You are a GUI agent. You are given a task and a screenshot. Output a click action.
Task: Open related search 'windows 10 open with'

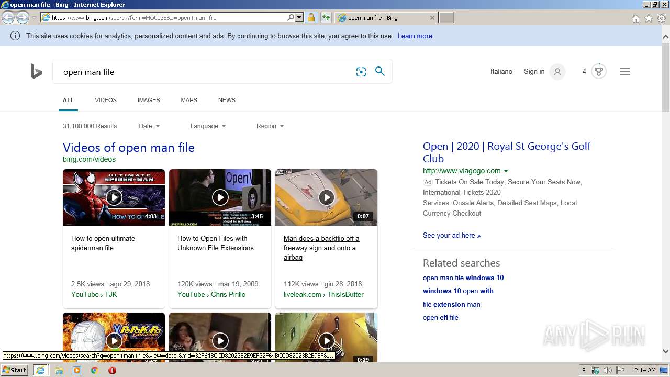458,291
